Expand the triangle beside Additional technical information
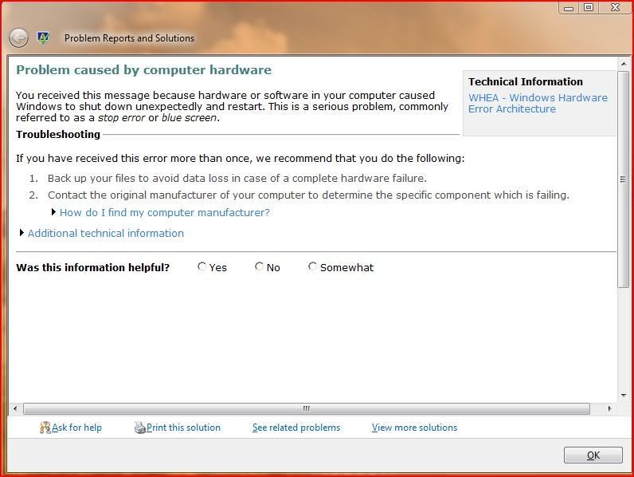This screenshot has height=477, width=634. click(x=22, y=232)
